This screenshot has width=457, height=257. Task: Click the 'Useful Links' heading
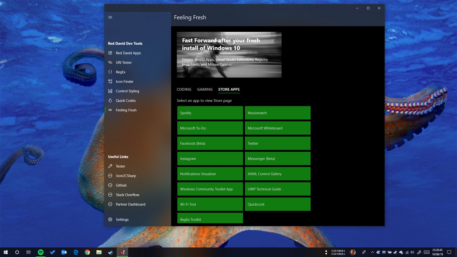pyautogui.click(x=118, y=157)
